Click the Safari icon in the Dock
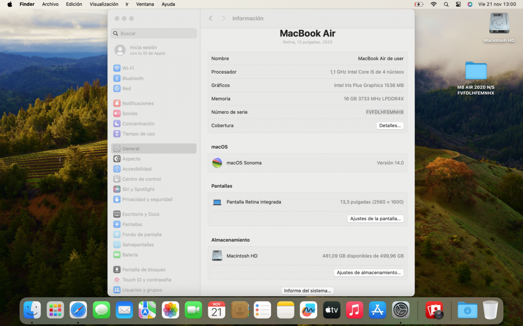The image size is (523, 326). 78,310
